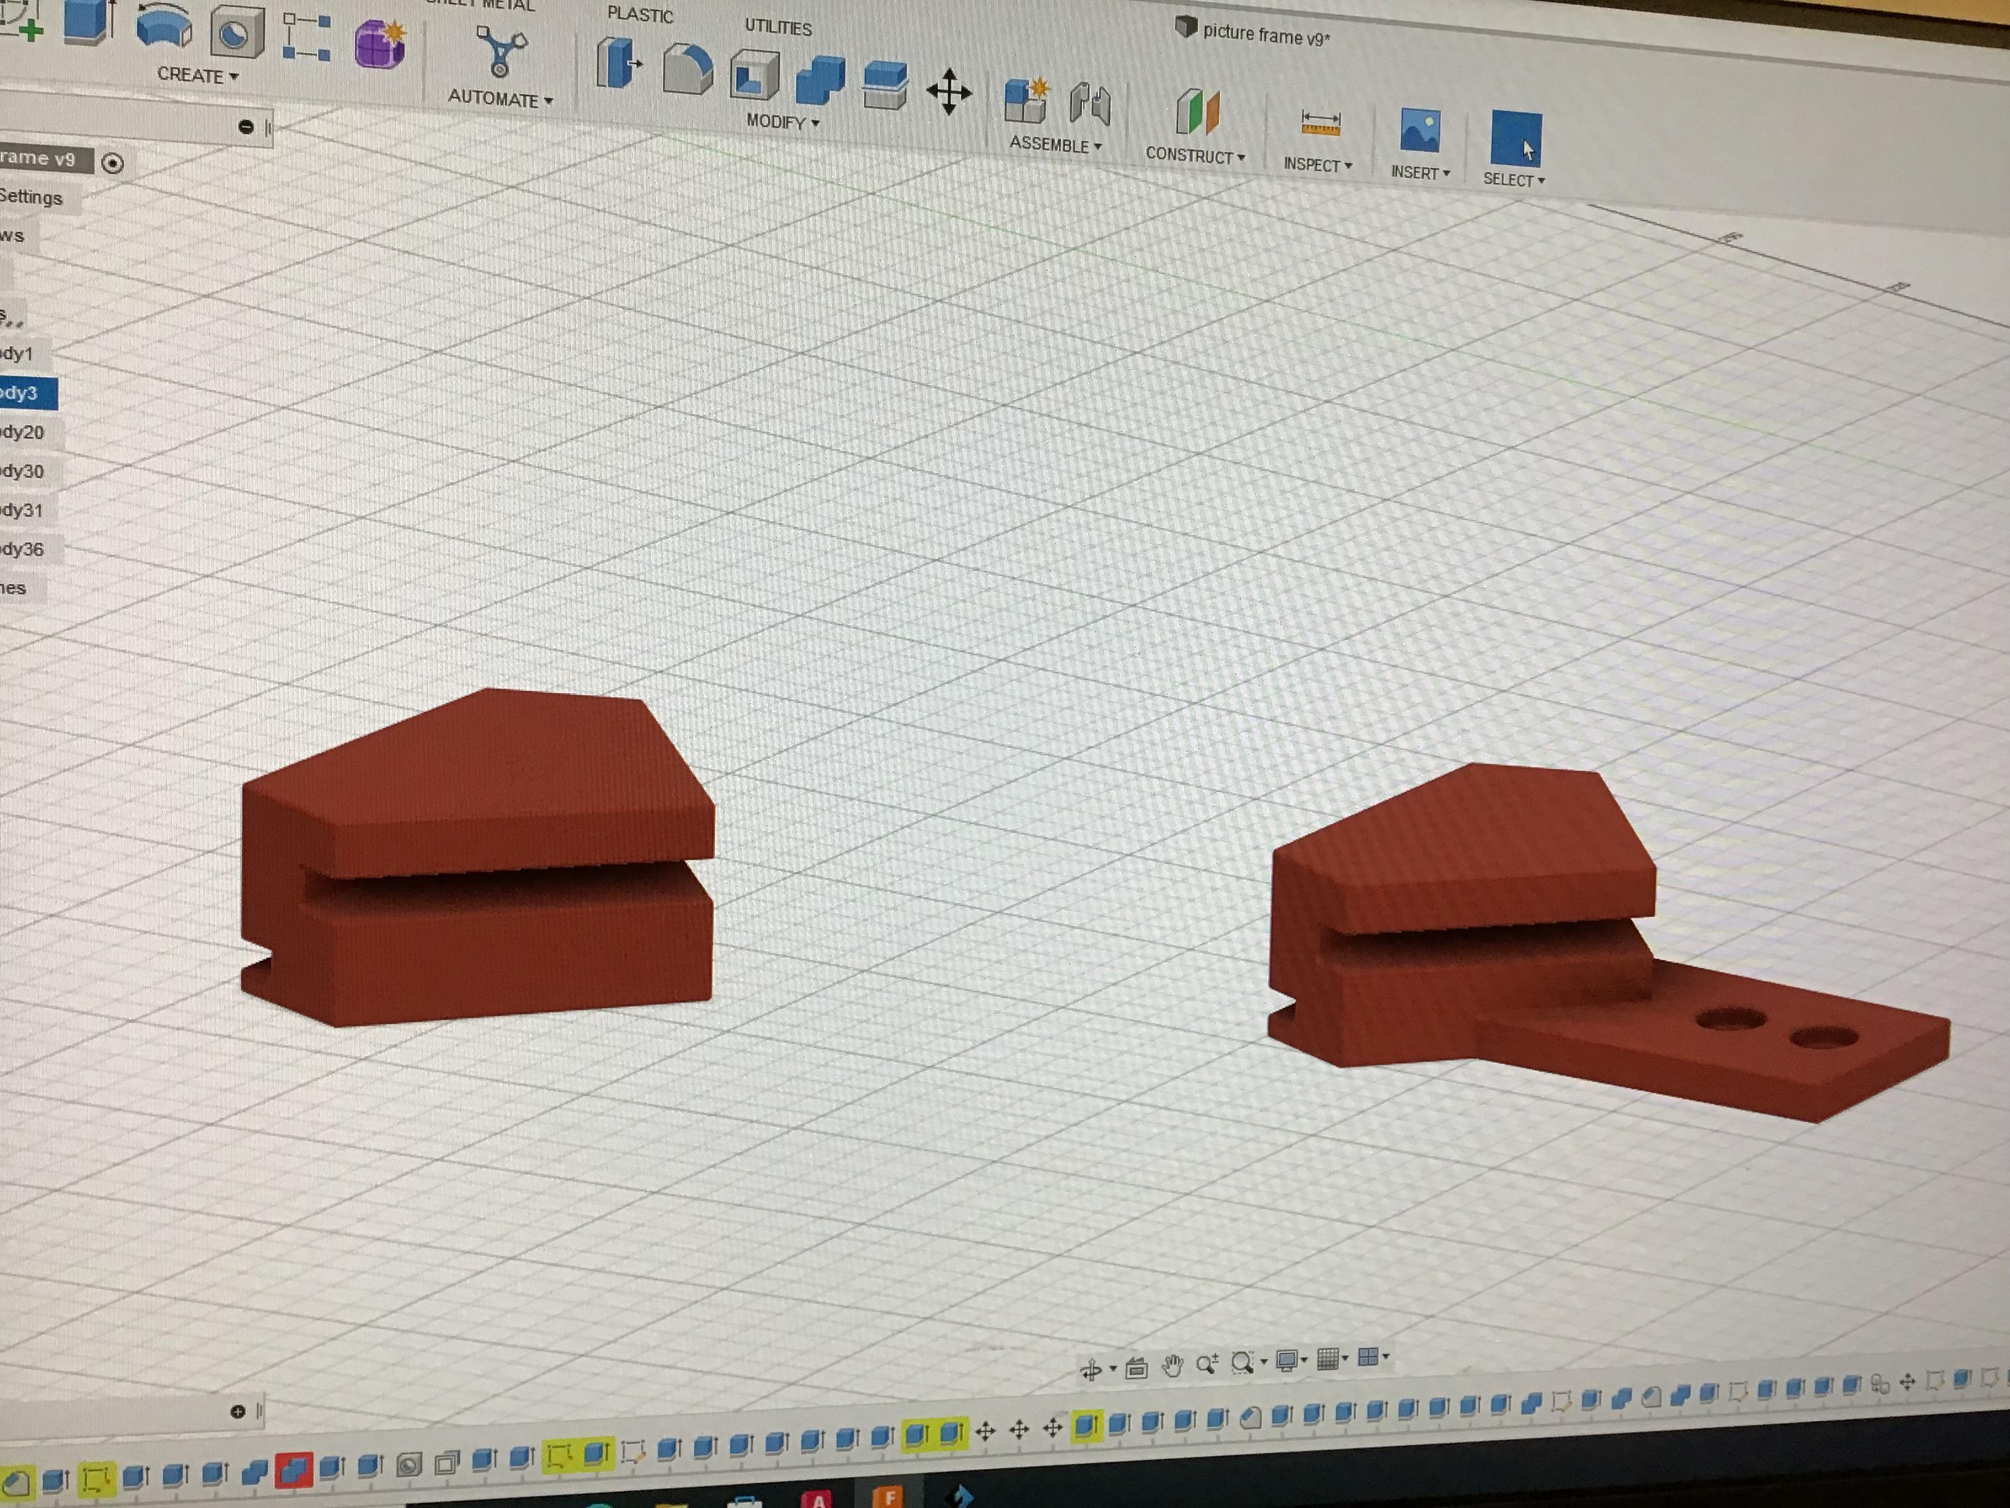The width and height of the screenshot is (2010, 1508).
Task: Switch to the PLASTIC tab
Action: click(x=640, y=15)
